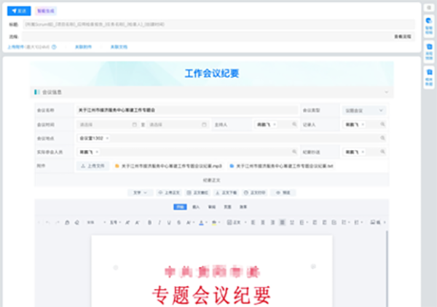The width and height of the screenshot is (437, 307).
Task: Switch to the Insert tab of the editor
Action: click(196, 207)
